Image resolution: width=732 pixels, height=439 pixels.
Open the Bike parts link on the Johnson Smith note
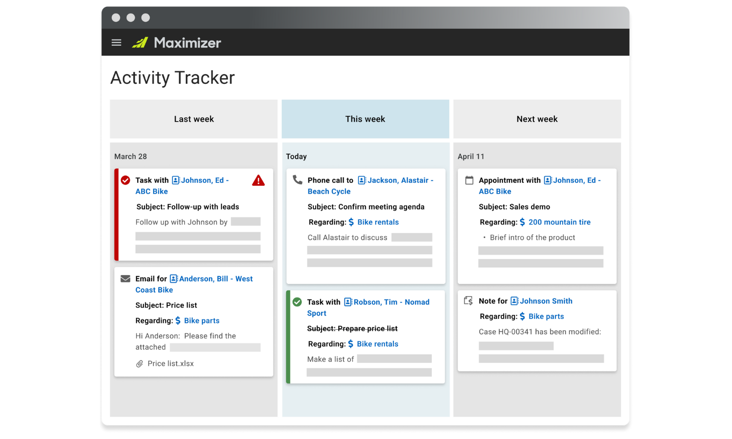(x=546, y=316)
